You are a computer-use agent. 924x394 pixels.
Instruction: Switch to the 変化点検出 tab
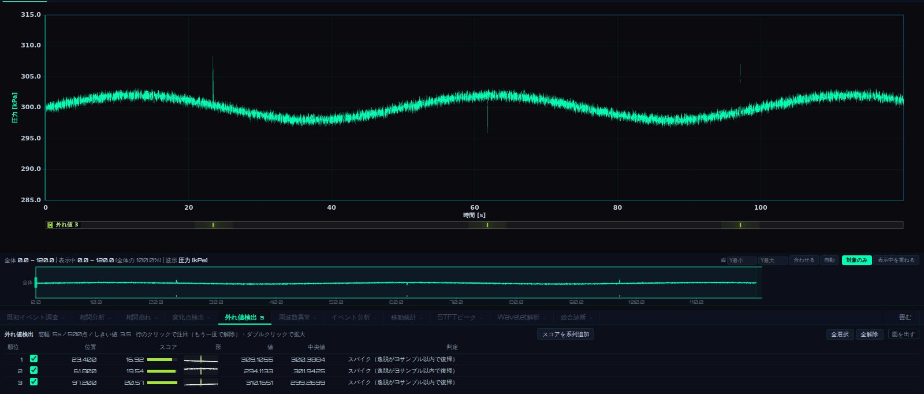[x=191, y=317]
